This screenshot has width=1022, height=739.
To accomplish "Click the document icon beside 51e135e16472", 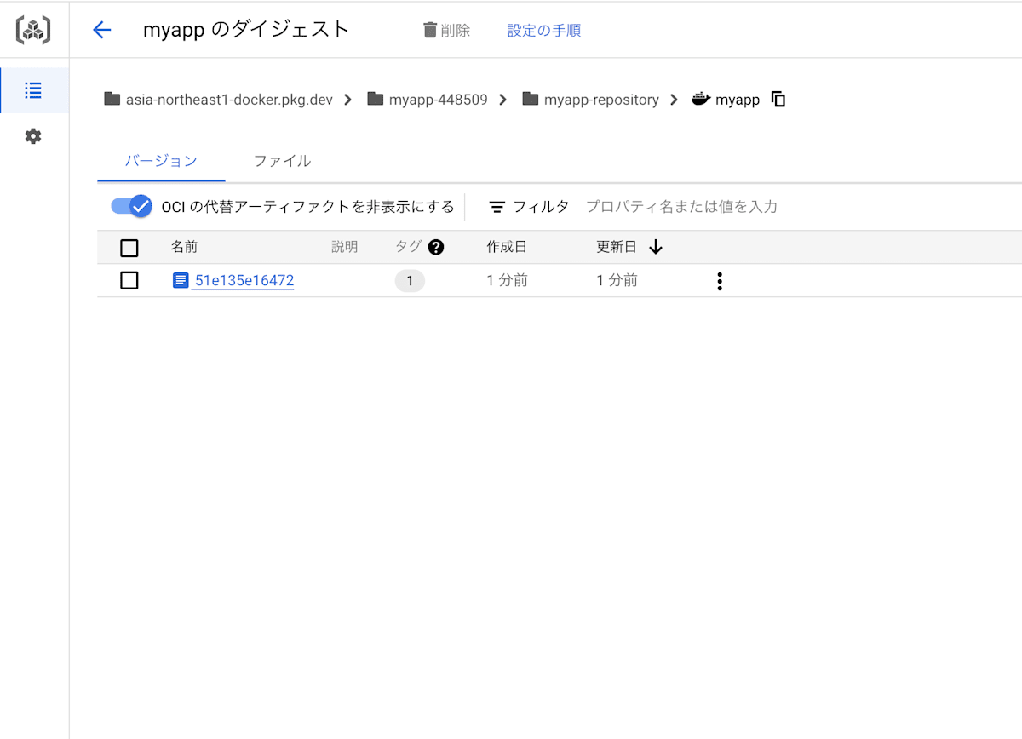I will point(181,280).
